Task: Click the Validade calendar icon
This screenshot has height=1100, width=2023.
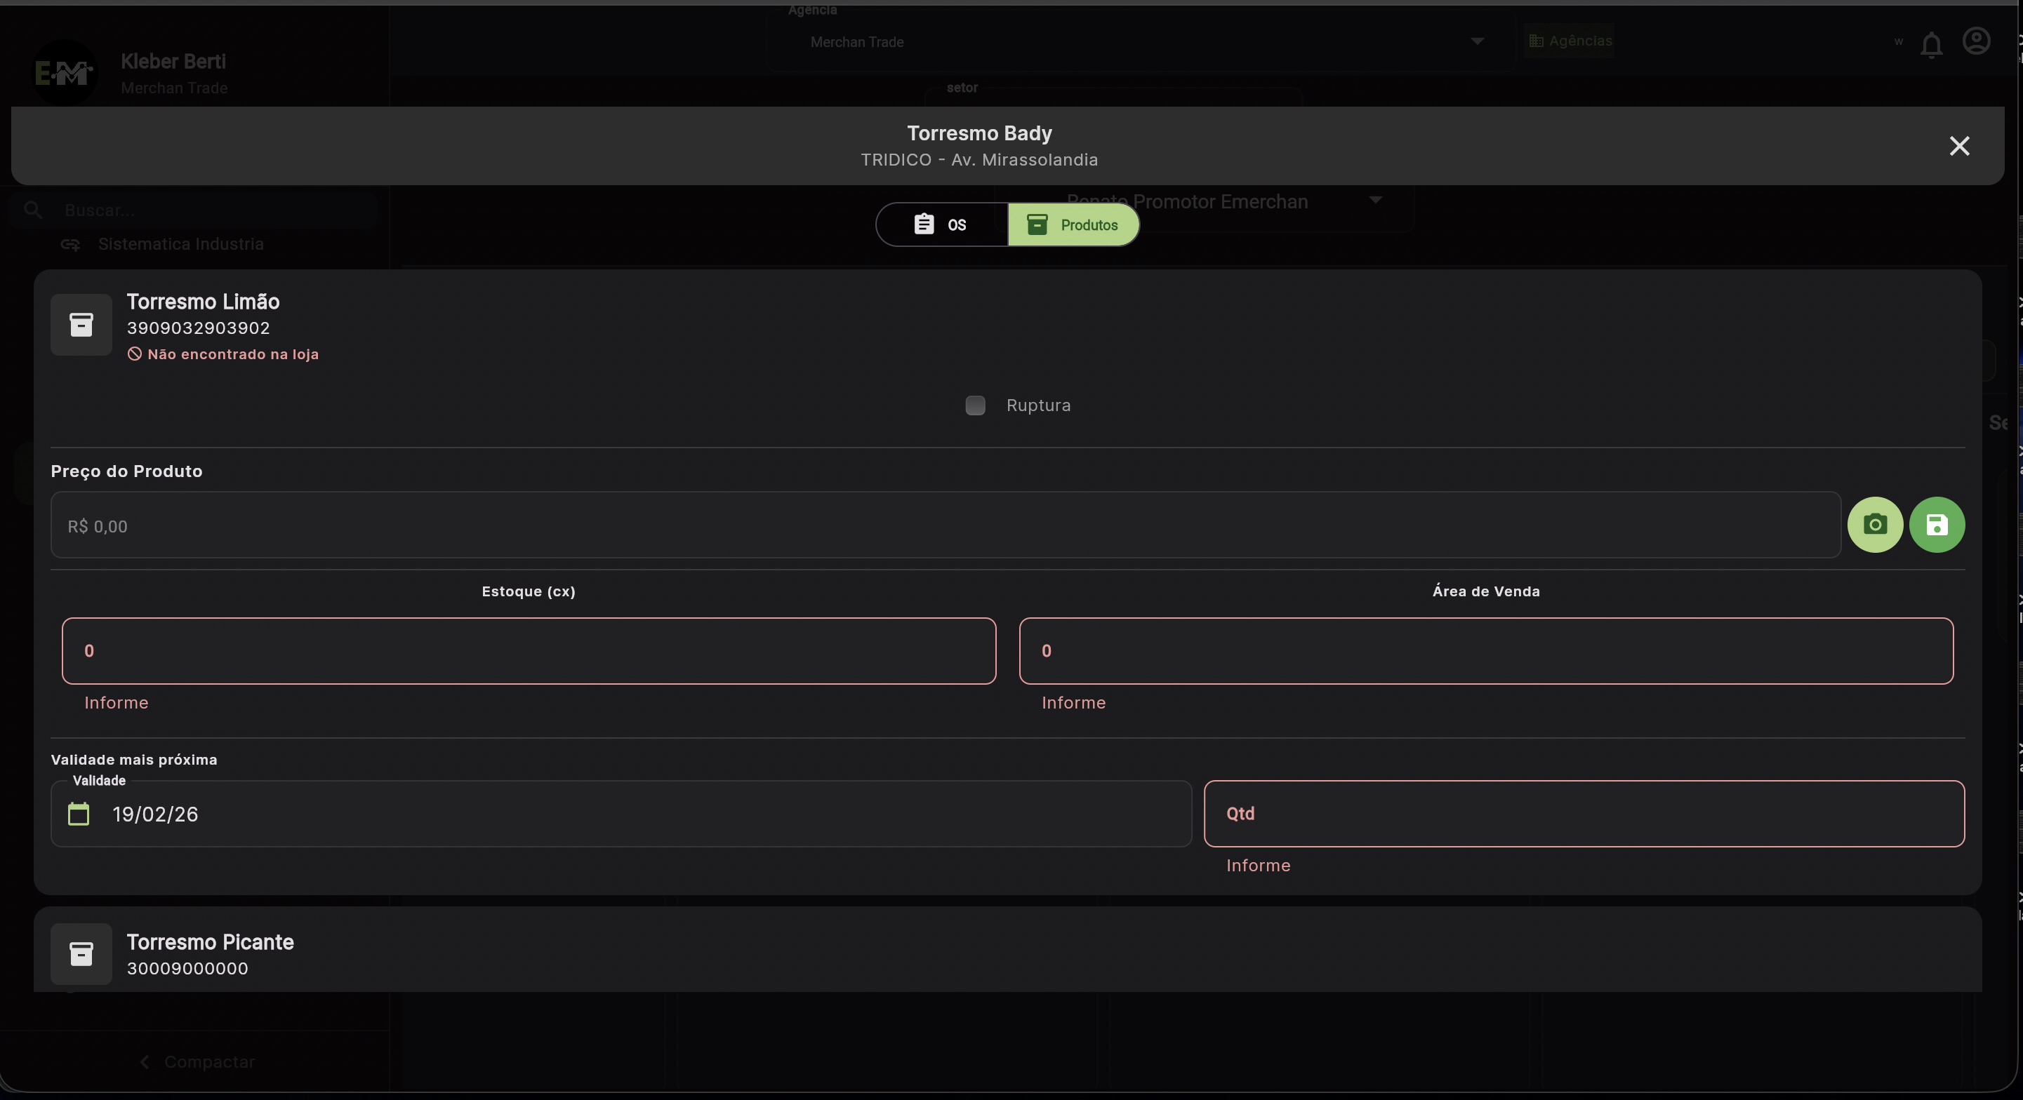Action: 79,814
